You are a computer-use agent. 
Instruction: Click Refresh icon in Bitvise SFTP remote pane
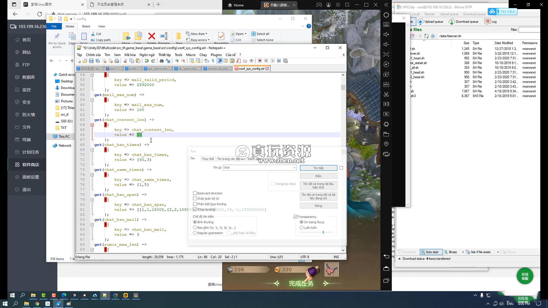click(426, 36)
